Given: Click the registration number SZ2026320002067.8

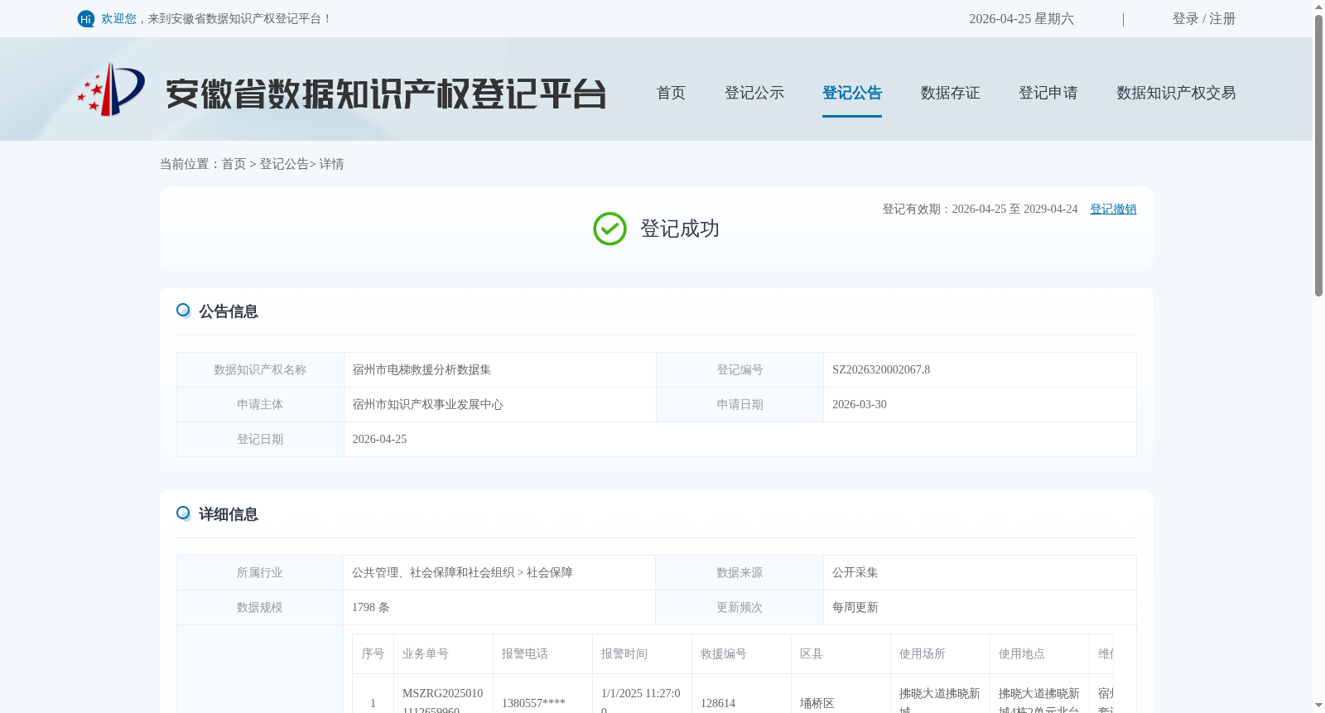Looking at the screenshot, I should click(881, 369).
